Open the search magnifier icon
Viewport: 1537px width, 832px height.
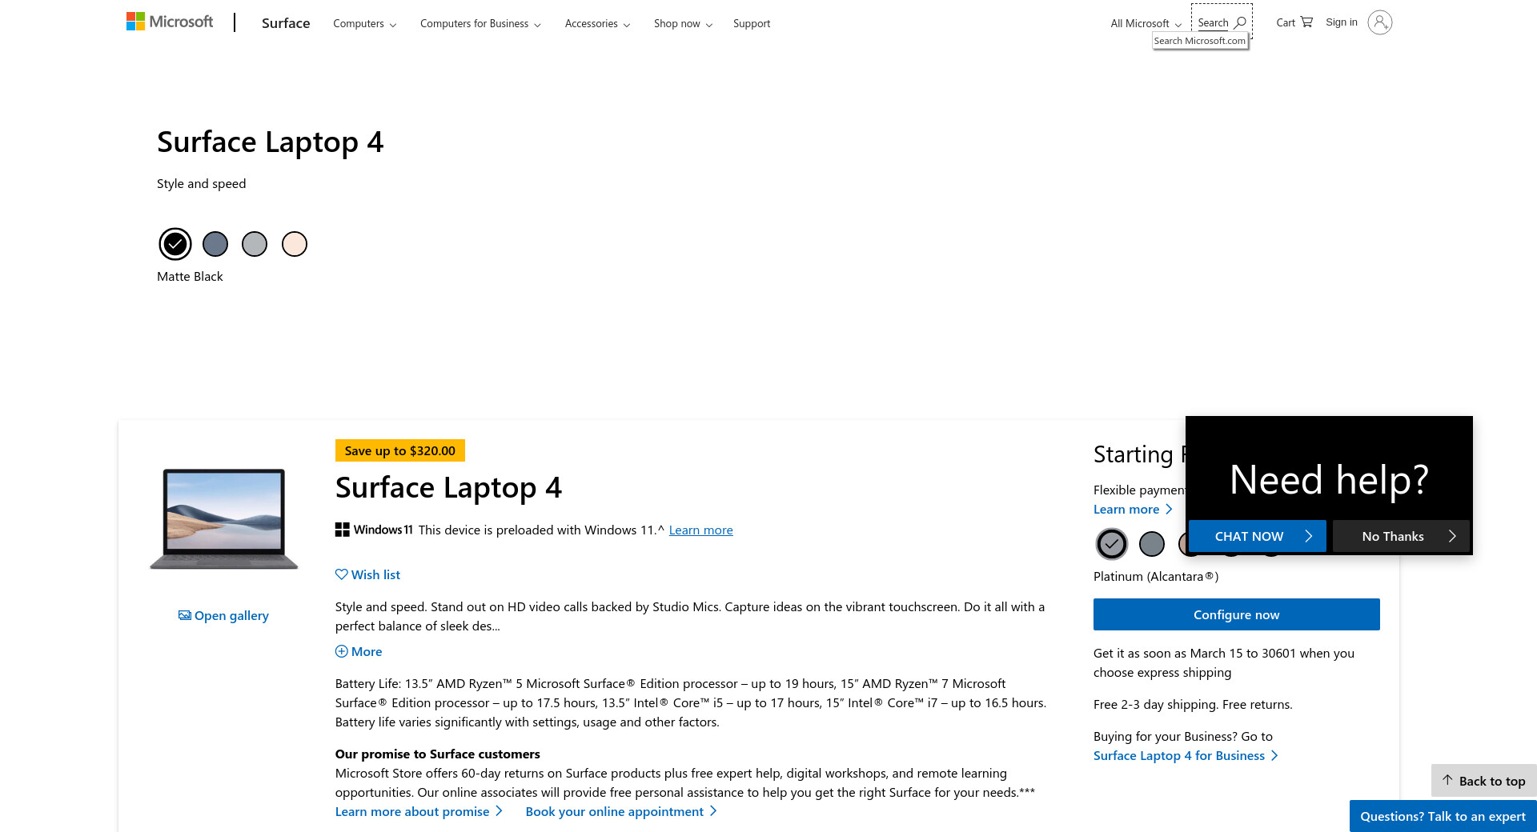point(1240,22)
